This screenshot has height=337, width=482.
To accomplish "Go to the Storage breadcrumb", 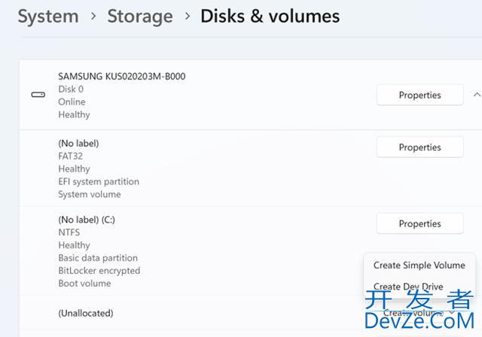I will click(x=140, y=17).
